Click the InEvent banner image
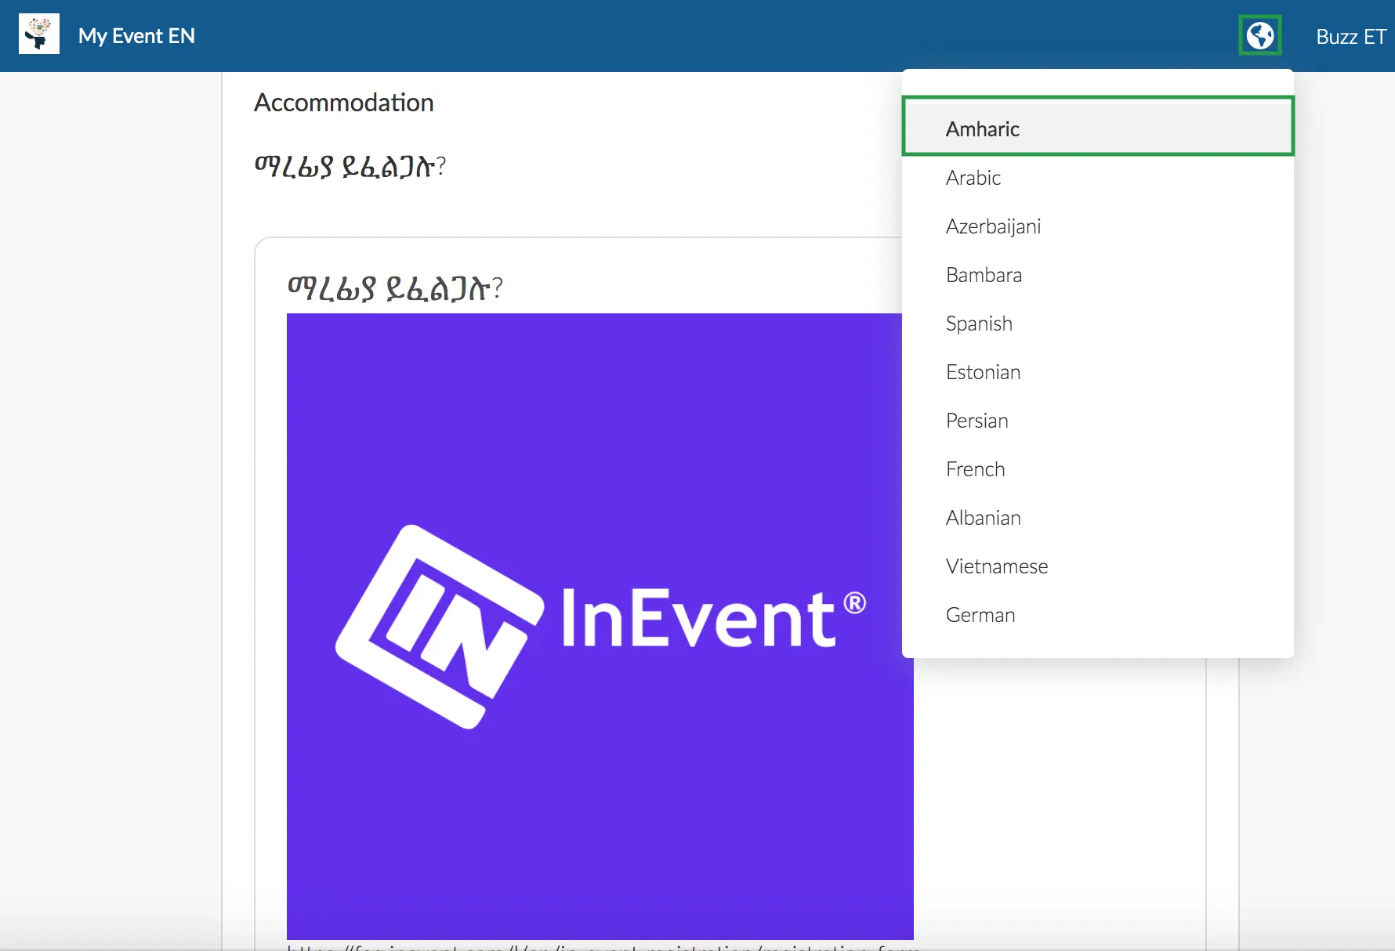The height and width of the screenshot is (951, 1395). pos(600,626)
